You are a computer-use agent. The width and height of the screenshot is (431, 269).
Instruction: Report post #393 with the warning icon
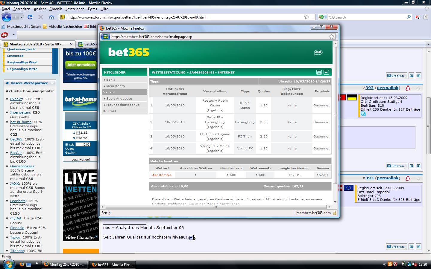click(408, 178)
